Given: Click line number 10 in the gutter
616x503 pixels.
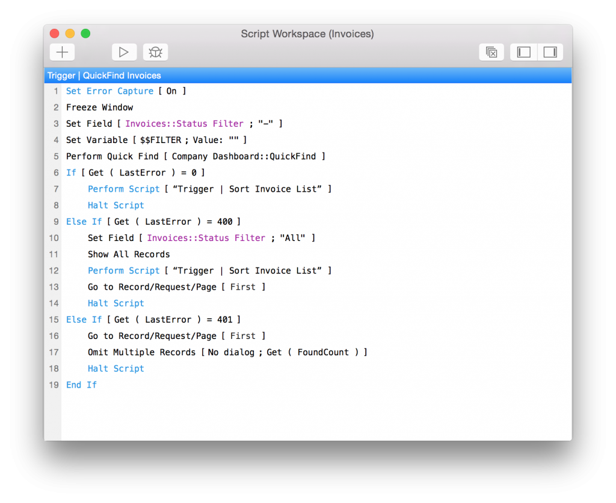Looking at the screenshot, I should 54,237.
